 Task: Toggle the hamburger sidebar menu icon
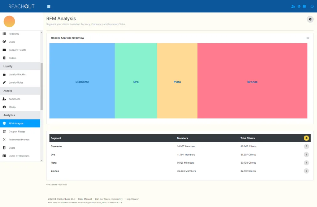[49, 6]
